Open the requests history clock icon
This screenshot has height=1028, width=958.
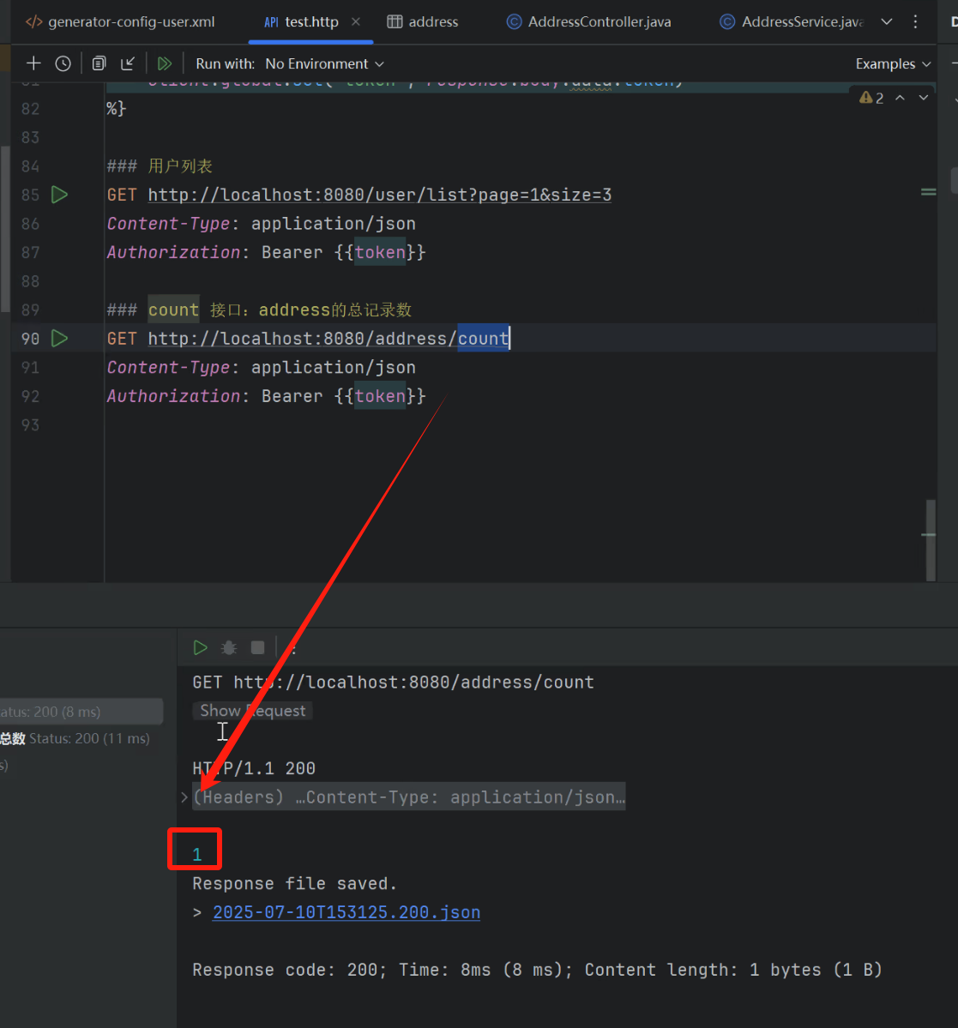[x=63, y=63]
